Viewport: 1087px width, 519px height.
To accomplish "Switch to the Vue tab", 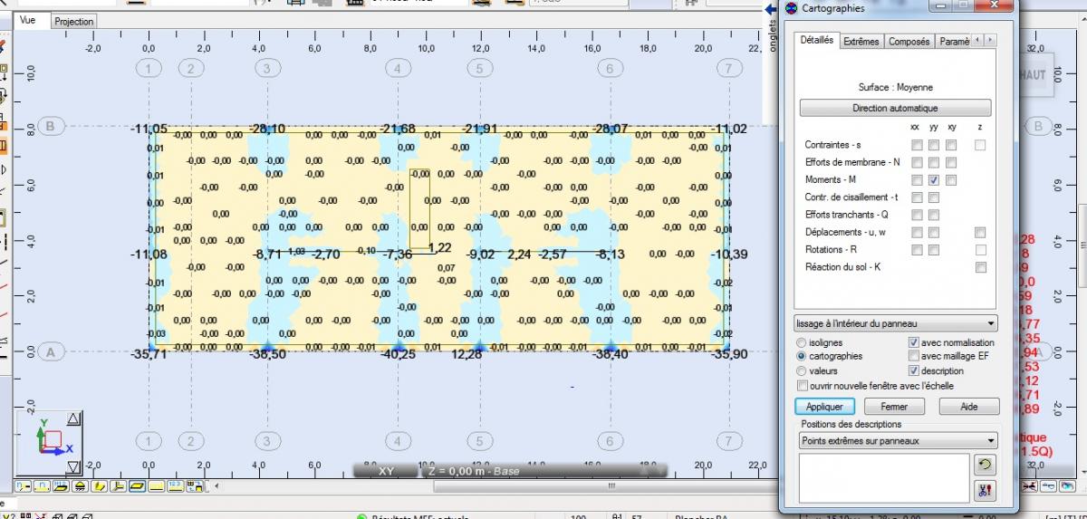I will [x=27, y=20].
